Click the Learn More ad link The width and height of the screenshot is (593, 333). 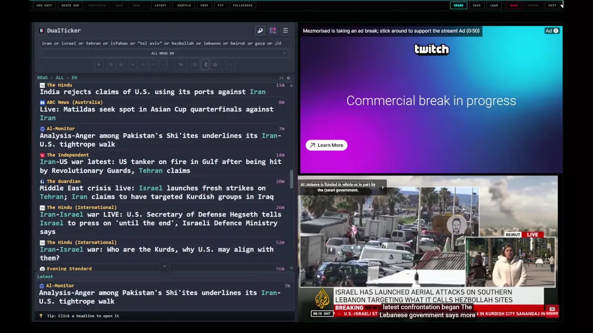point(327,145)
